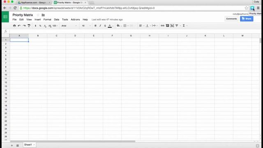Click the horizontal scrollbar

[x=73, y=141]
